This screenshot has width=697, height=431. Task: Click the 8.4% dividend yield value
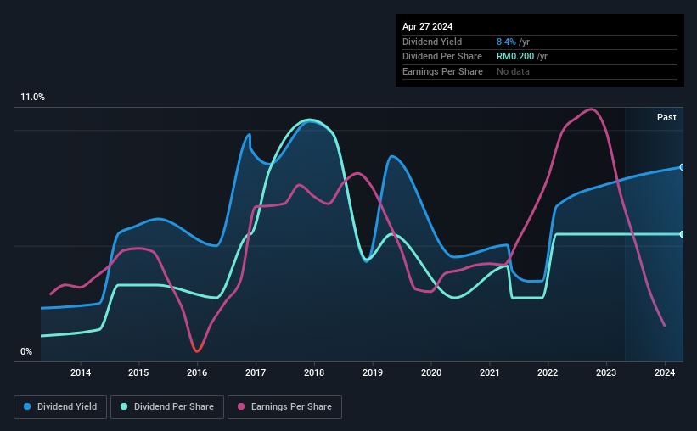point(506,42)
